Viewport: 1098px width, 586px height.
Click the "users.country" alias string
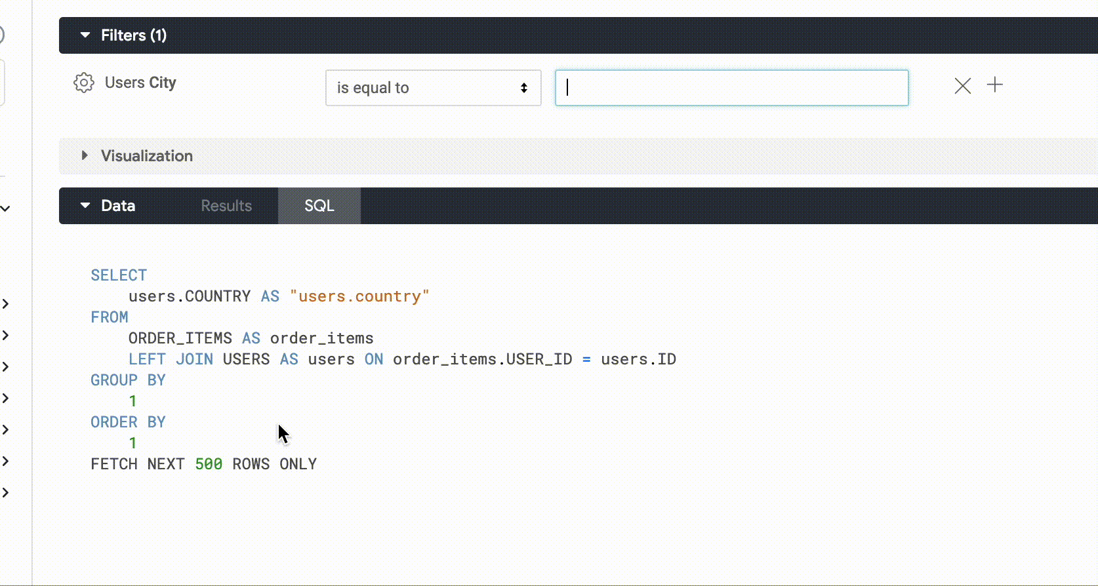click(x=359, y=296)
